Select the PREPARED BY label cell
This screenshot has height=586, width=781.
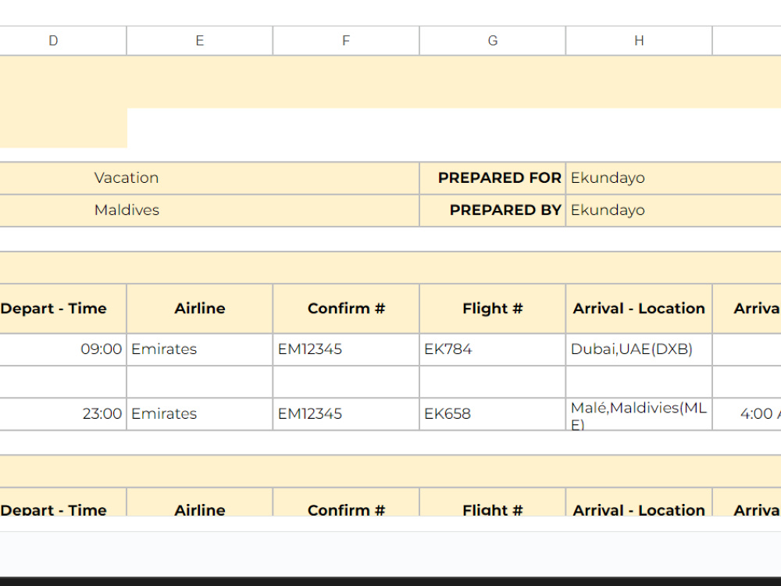point(493,210)
